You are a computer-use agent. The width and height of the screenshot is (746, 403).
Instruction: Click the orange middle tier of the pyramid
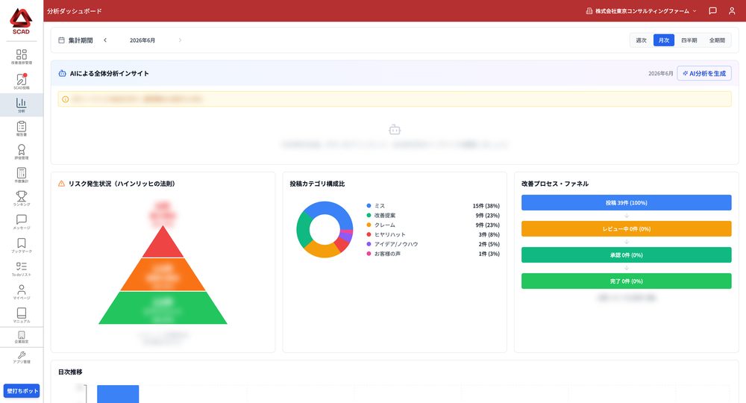[163, 275]
